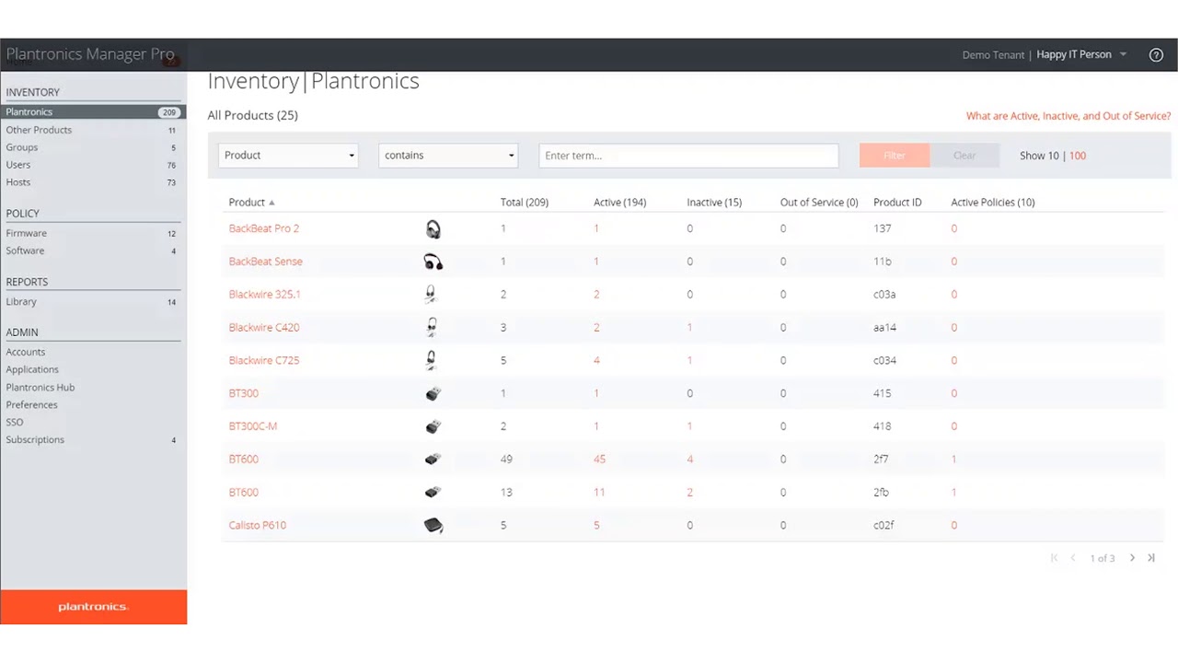Jump to the last page arrow
The width and height of the screenshot is (1178, 663).
pyautogui.click(x=1151, y=558)
